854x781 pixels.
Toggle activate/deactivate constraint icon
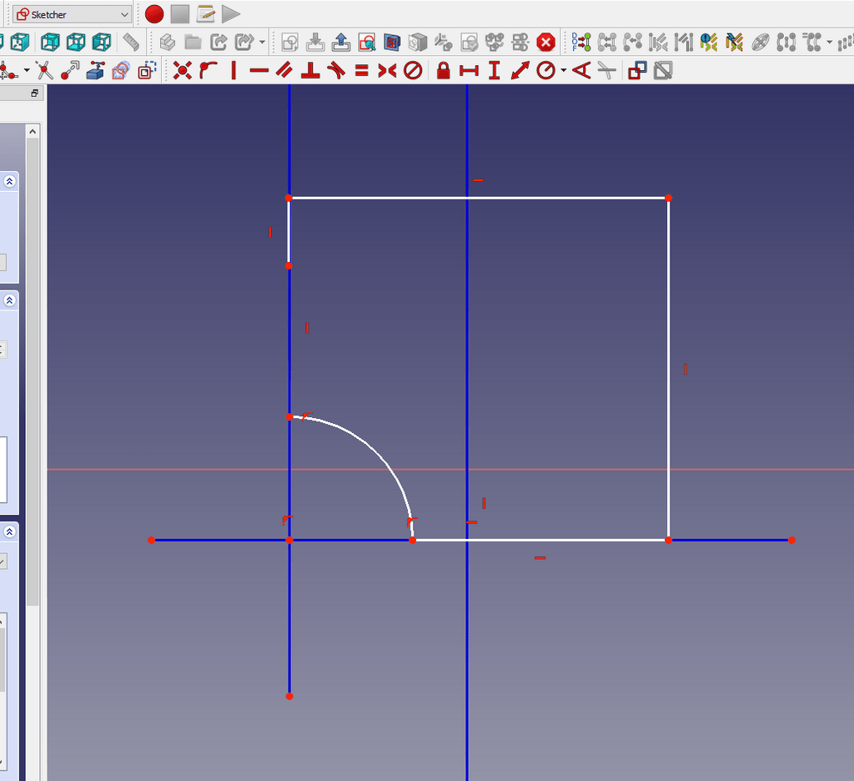pos(663,70)
